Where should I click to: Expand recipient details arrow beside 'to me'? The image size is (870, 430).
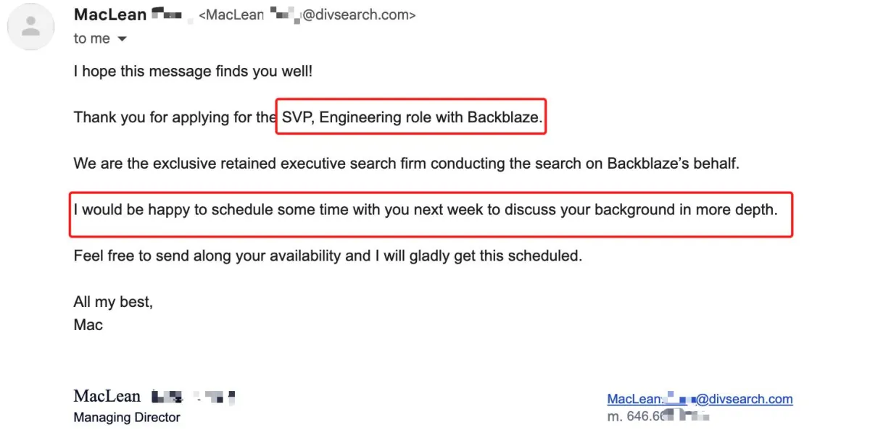click(122, 38)
